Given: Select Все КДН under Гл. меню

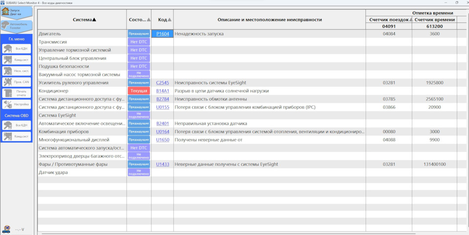Looking at the screenshot, I should (17, 49).
